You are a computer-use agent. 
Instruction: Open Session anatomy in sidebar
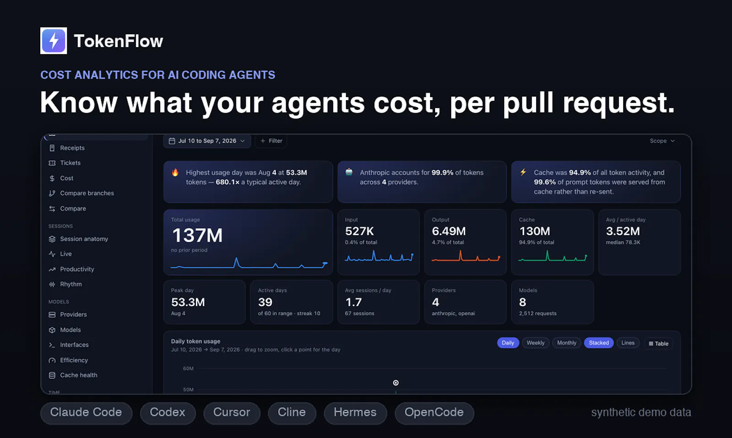click(x=84, y=239)
